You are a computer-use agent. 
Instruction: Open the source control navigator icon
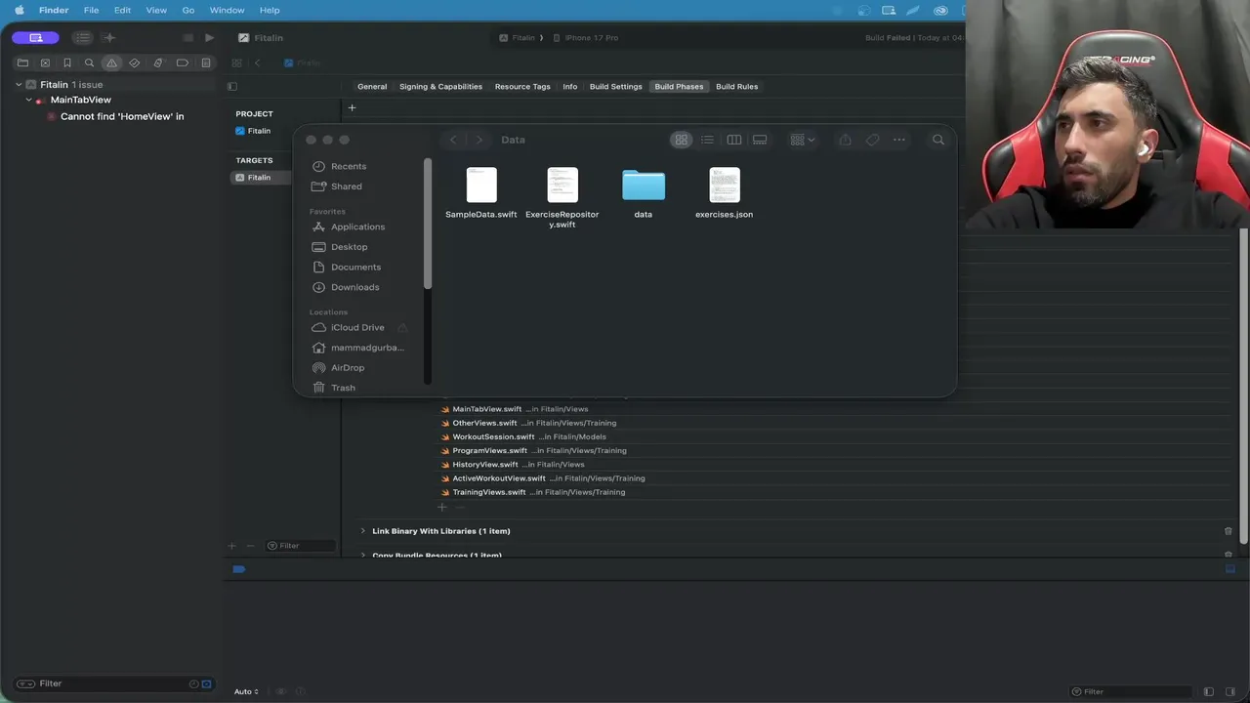tap(45, 62)
